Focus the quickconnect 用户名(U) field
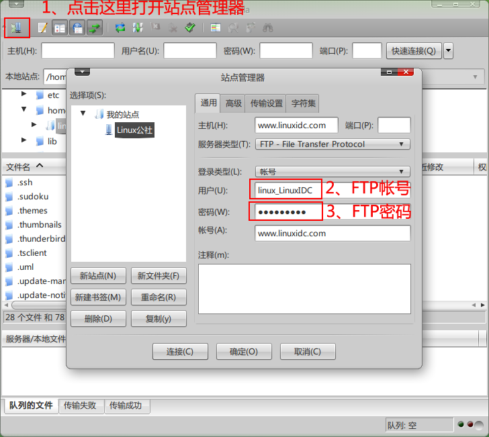This screenshot has height=437, width=489. [190, 50]
